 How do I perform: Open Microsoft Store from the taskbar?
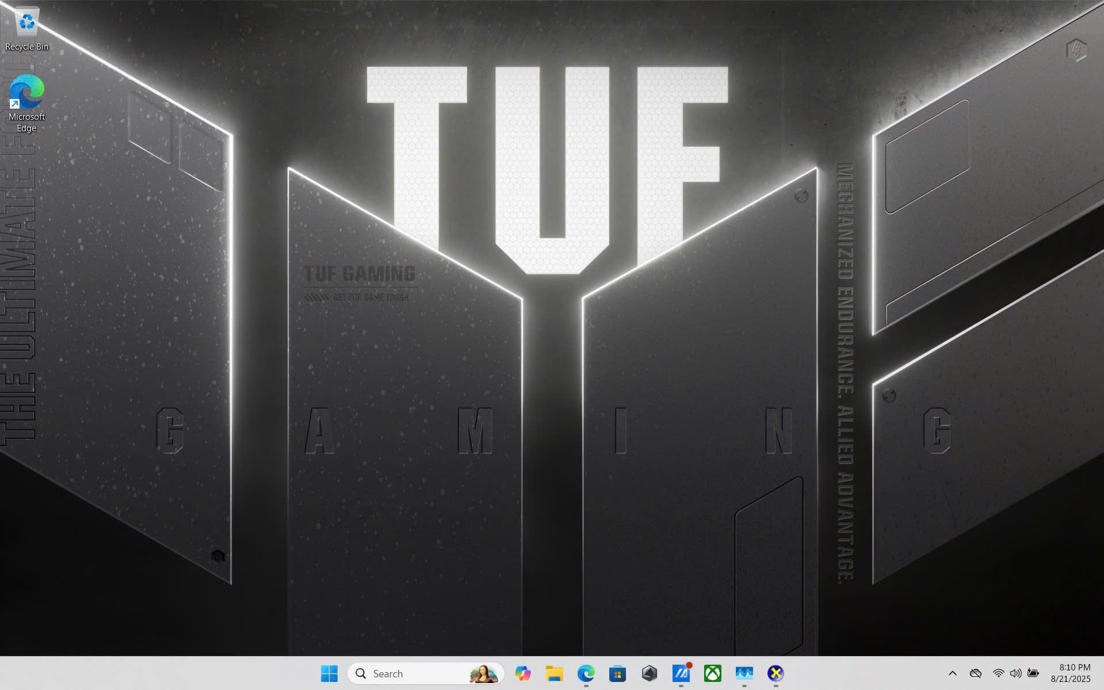[x=617, y=673]
